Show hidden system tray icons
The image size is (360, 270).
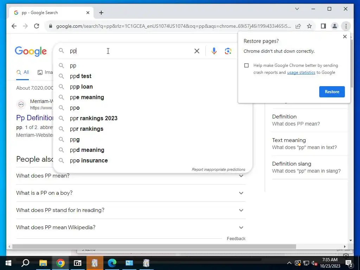coord(289,263)
